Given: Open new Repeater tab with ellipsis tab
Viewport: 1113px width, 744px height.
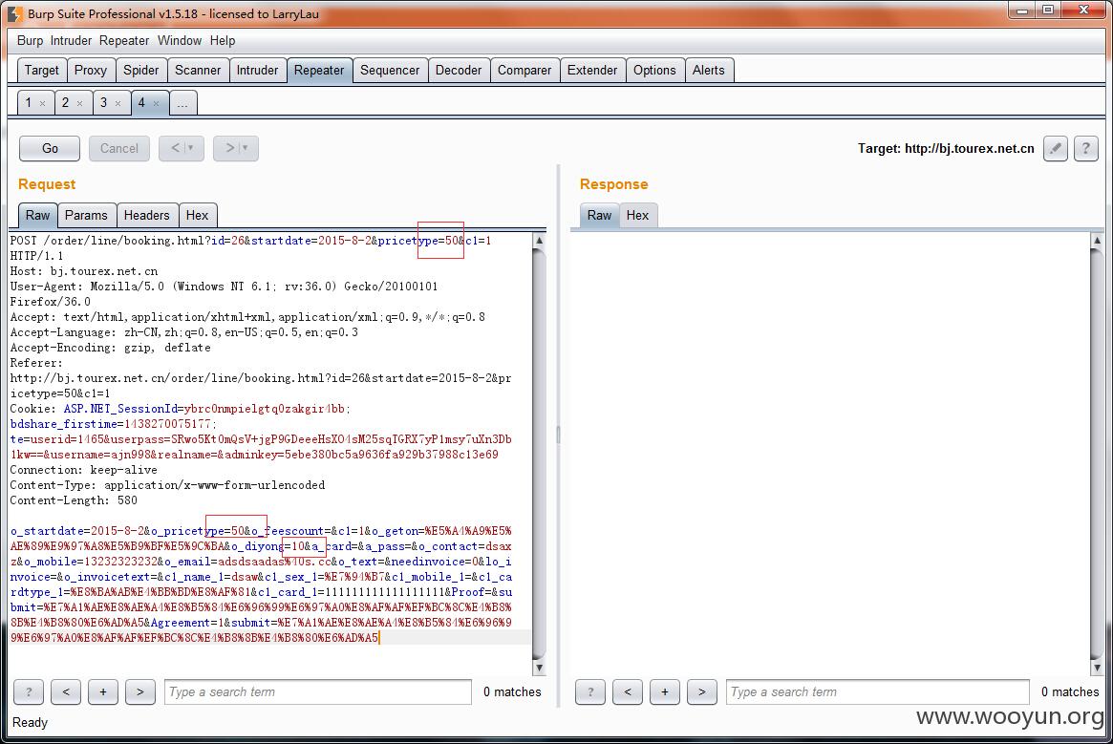Looking at the screenshot, I should tap(183, 104).
